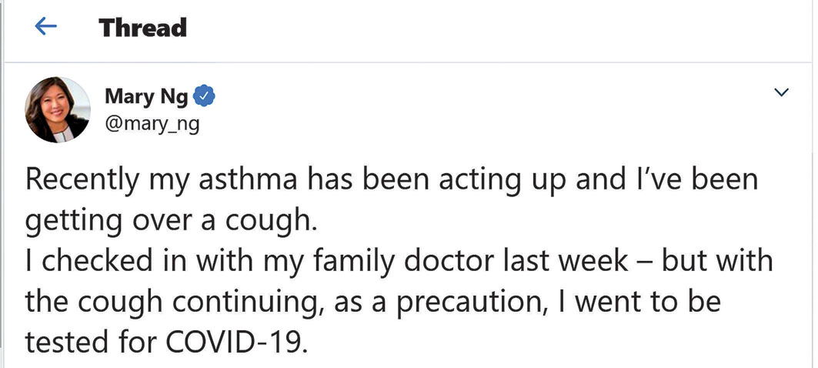The height and width of the screenshot is (368, 818).
Task: Click the Thread header title
Action: click(142, 28)
